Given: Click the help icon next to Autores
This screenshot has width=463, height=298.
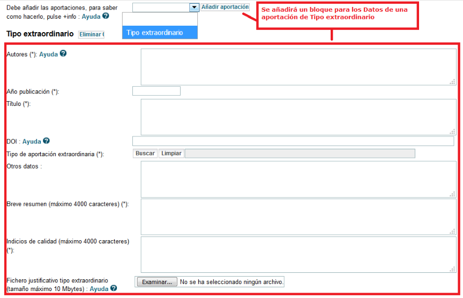Looking at the screenshot, I should [63, 54].
